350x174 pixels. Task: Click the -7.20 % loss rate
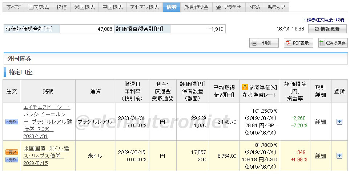click(x=299, y=125)
